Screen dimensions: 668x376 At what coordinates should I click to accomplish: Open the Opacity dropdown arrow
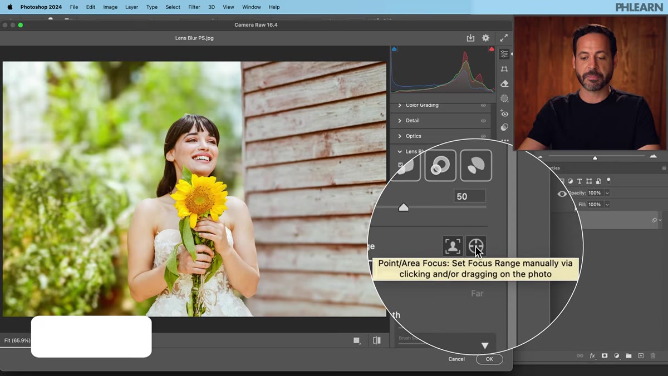607,193
